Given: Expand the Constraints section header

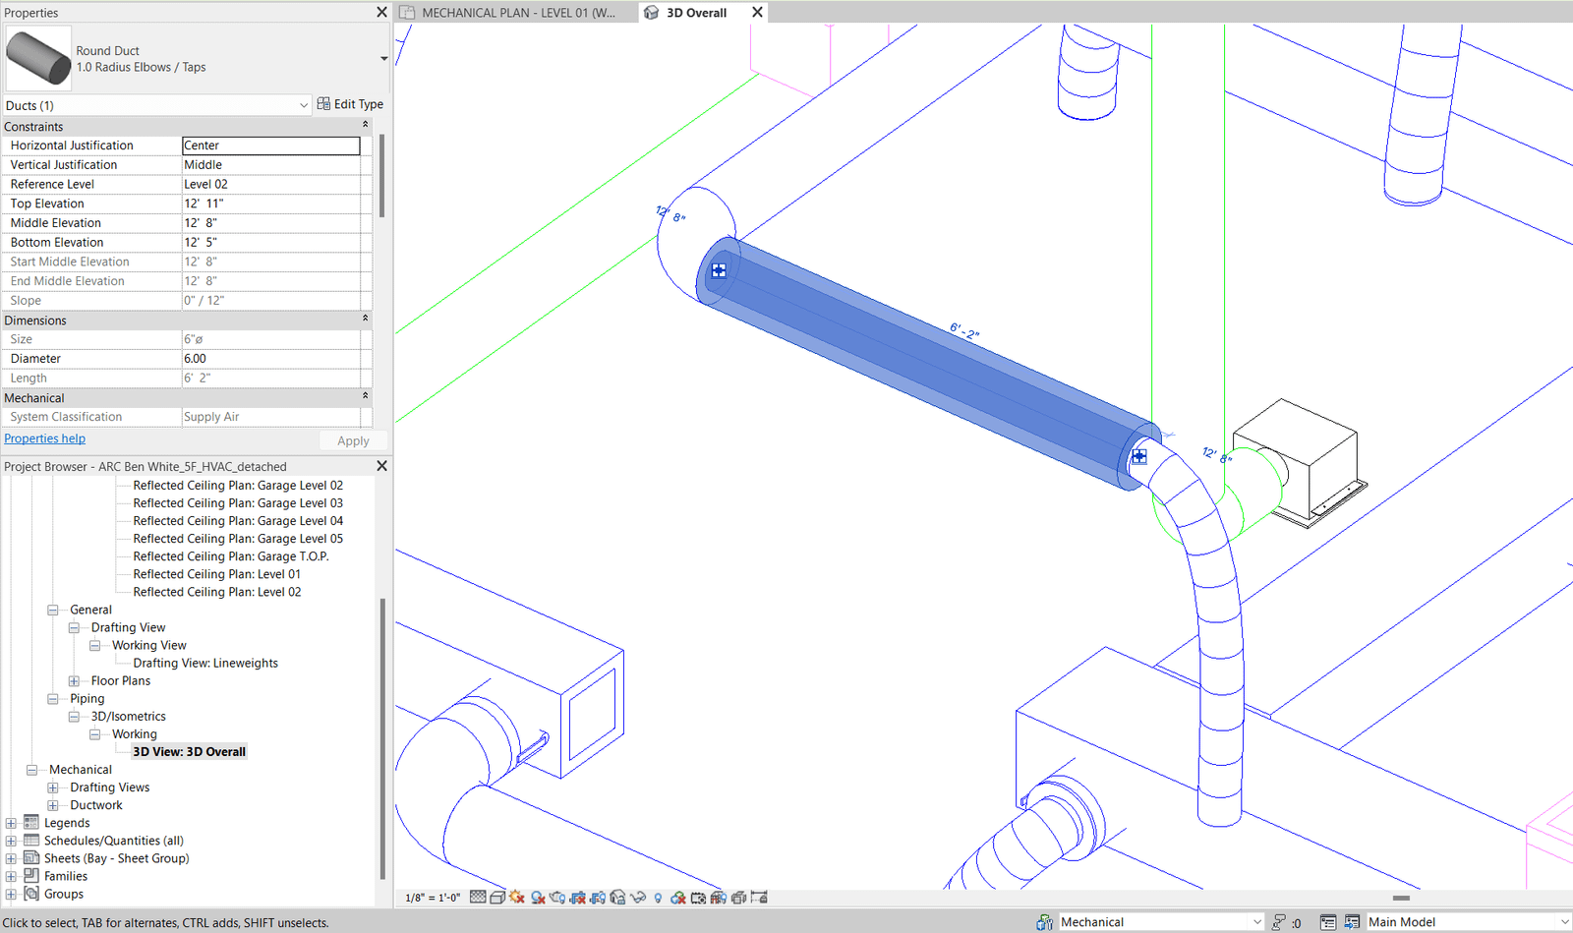Looking at the screenshot, I should (x=364, y=125).
